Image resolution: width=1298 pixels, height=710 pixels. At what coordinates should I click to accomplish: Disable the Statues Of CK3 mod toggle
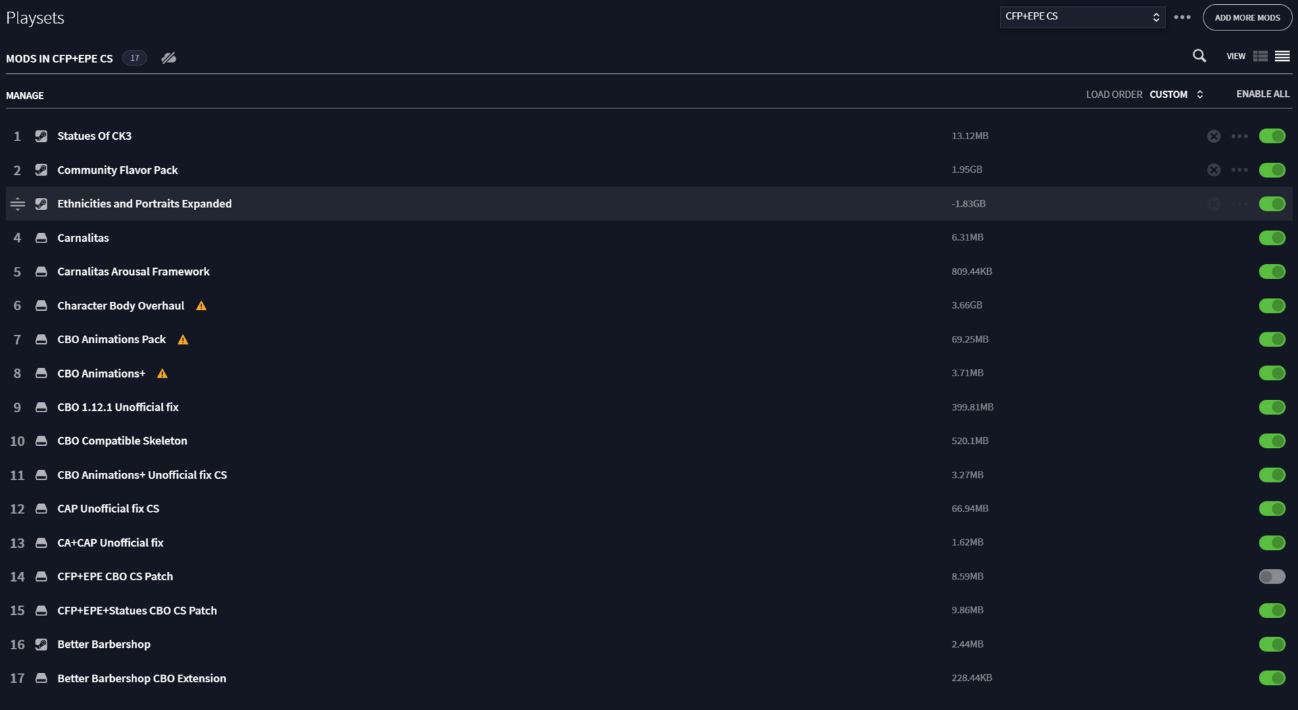(x=1272, y=136)
